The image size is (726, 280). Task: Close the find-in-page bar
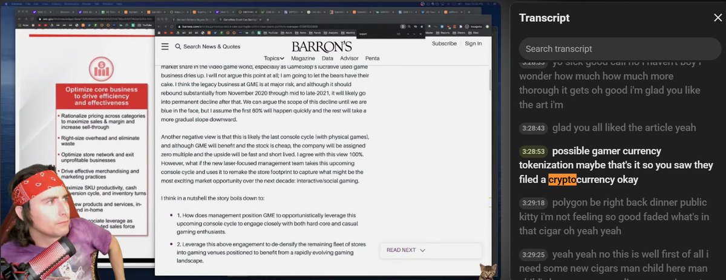420,34
